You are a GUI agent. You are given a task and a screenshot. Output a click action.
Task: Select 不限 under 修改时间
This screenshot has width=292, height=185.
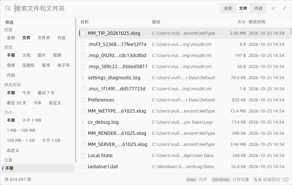coord(11,93)
